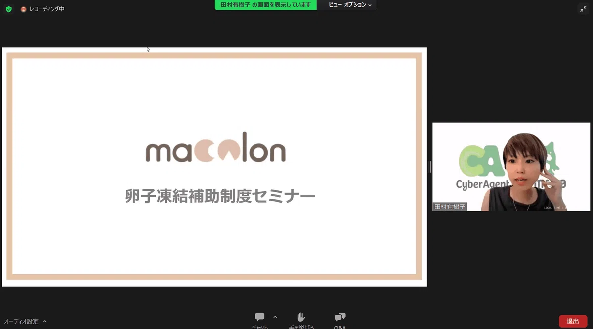Screen dimensions: 593x329
Task: Open the Chat panel icon
Action: tap(260, 317)
